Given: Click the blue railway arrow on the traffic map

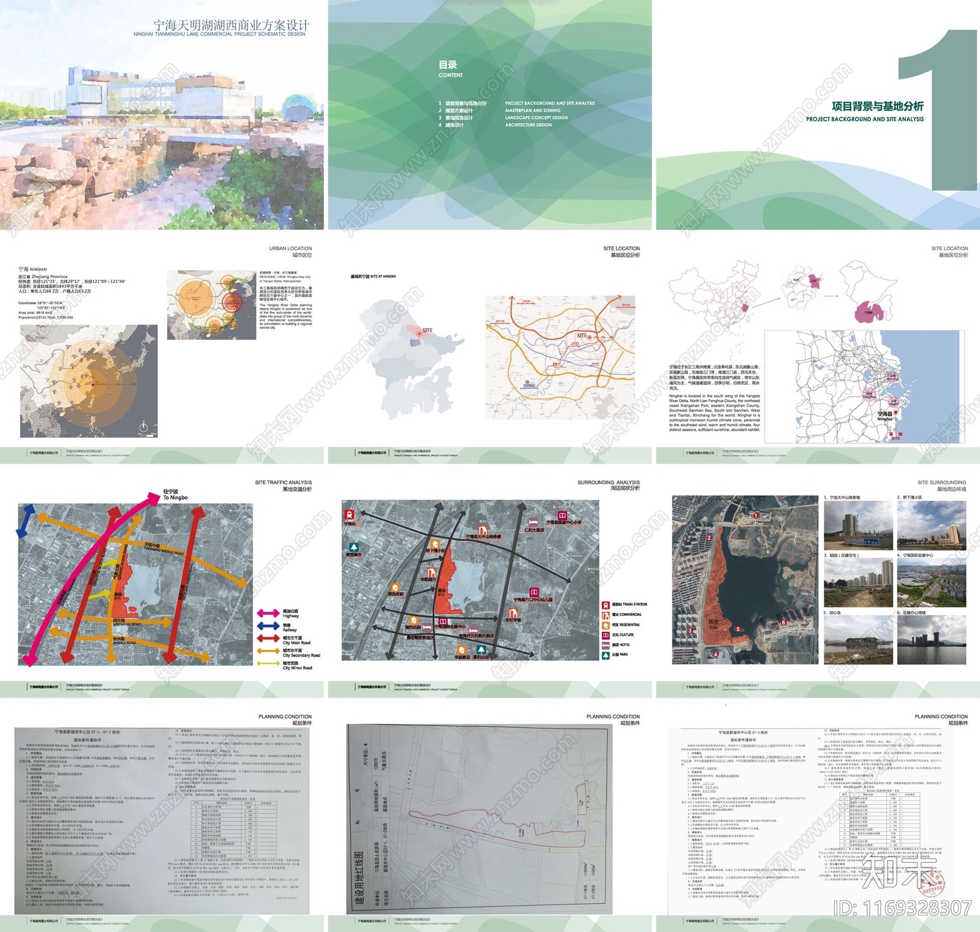Looking at the screenshot, I should (x=27, y=520).
